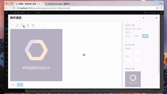Viewport: 167px width, 94px height.
Task: Open the Chrome three-dot menu
Action: [x=161, y=8]
